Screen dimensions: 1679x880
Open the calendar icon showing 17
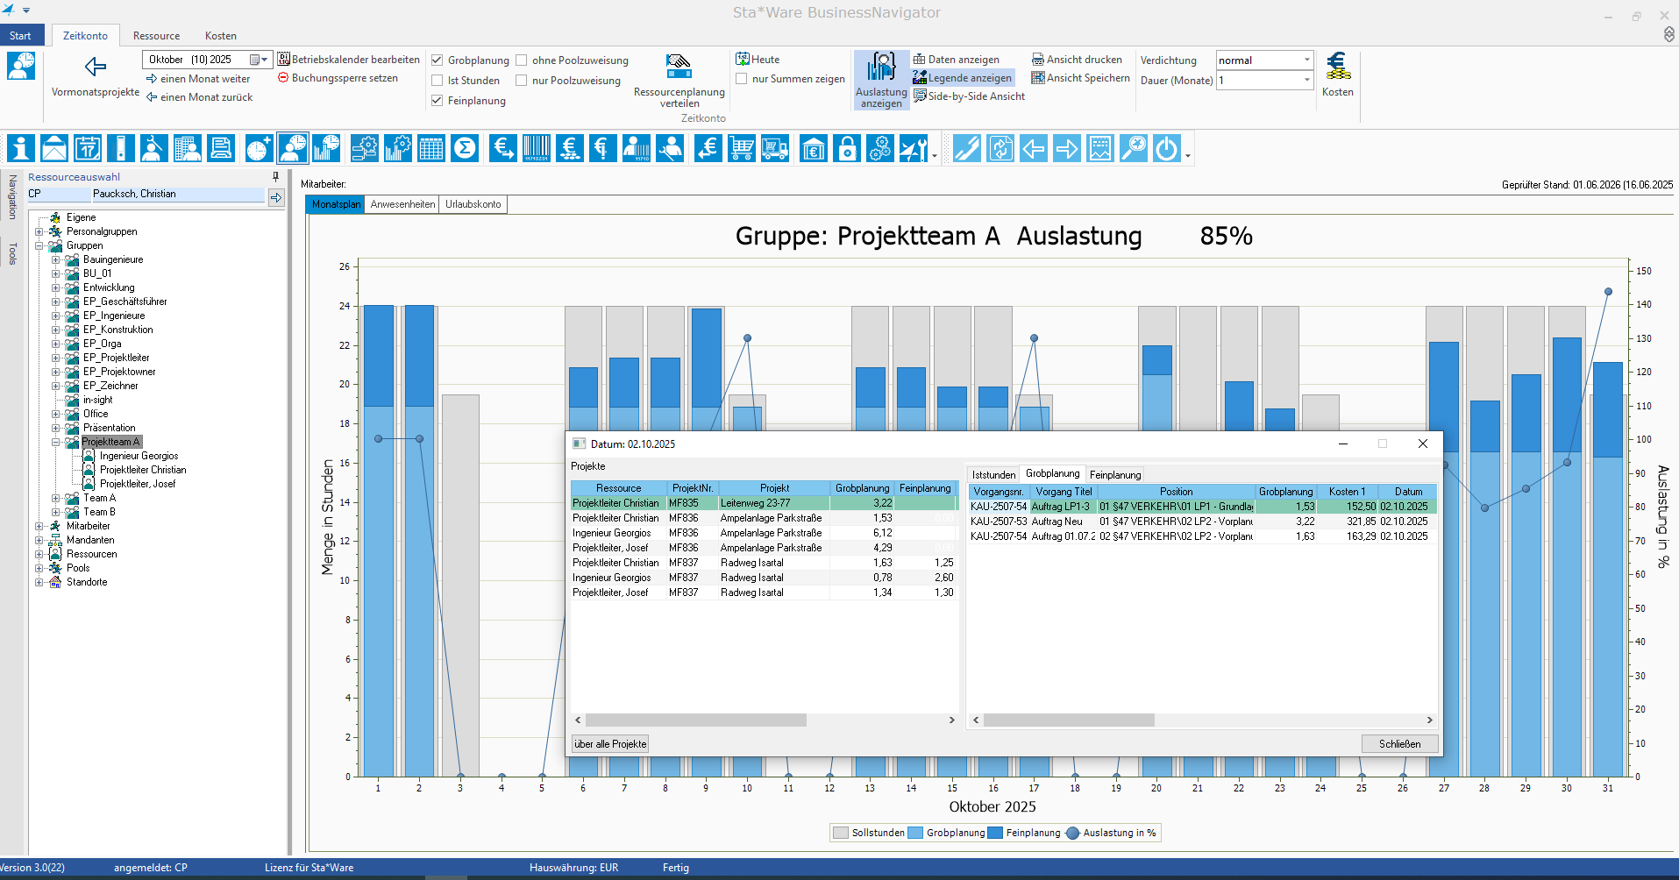[88, 148]
